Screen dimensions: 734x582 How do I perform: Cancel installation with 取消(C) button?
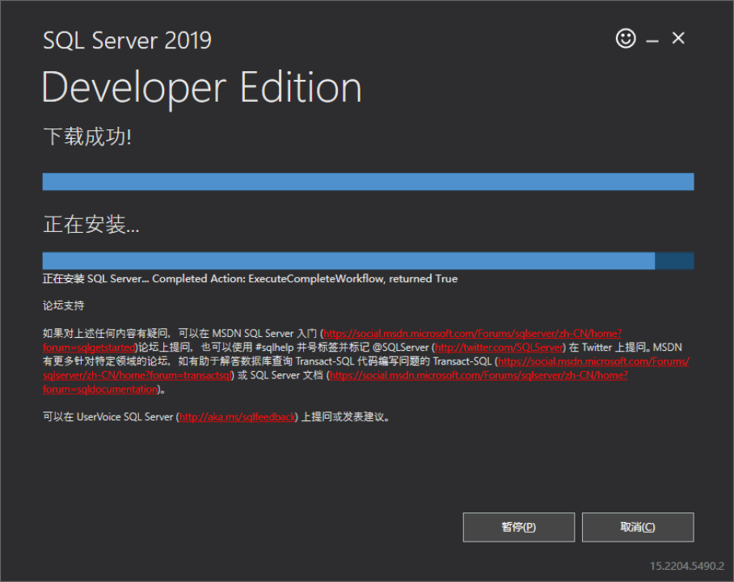tap(638, 527)
